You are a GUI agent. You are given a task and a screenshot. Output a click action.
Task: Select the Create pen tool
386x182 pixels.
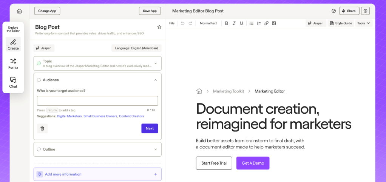[13, 44]
